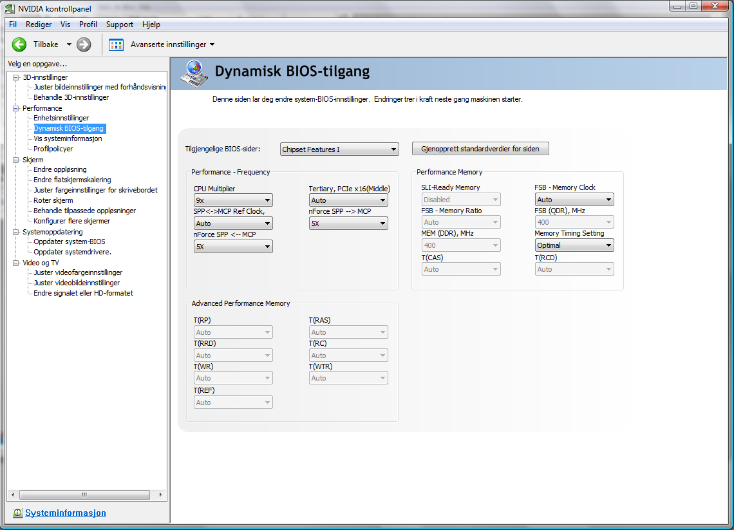Open FSB - Memory Clock dropdown
The image size is (734, 530).
[574, 200]
